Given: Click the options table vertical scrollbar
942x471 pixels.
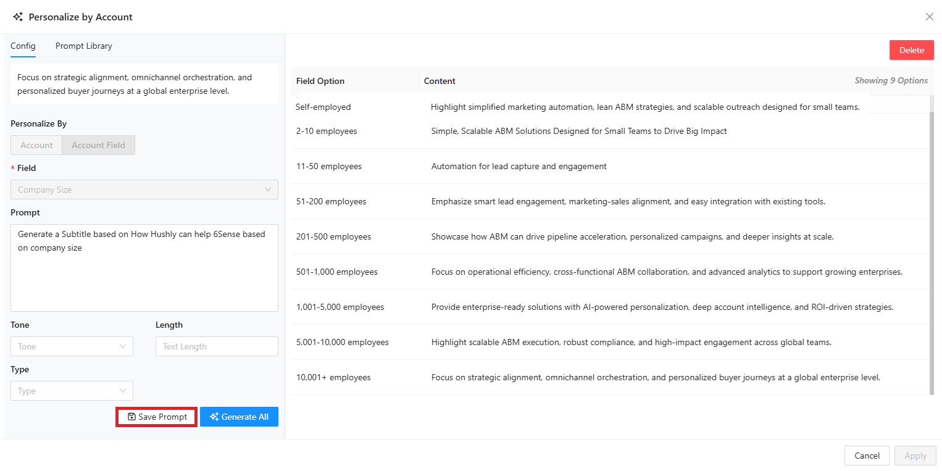Looking at the screenshot, I should (x=932, y=247).
